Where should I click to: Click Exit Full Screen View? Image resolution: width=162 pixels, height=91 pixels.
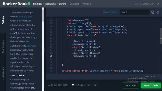pyautogui.click(x=145, y=4)
